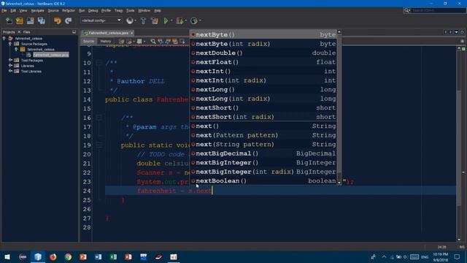The image size is (467, 263).
Task: Open the dropdown arrow next to Profile Project
Action: [200, 20]
